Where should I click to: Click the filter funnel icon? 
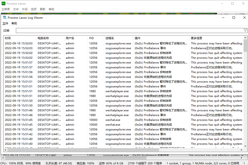pyautogui.click(x=245, y=30)
